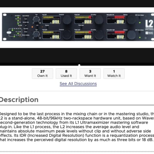The image size is (154, 154).
Task: Open the See All Discussions link
Action: tap(78, 84)
